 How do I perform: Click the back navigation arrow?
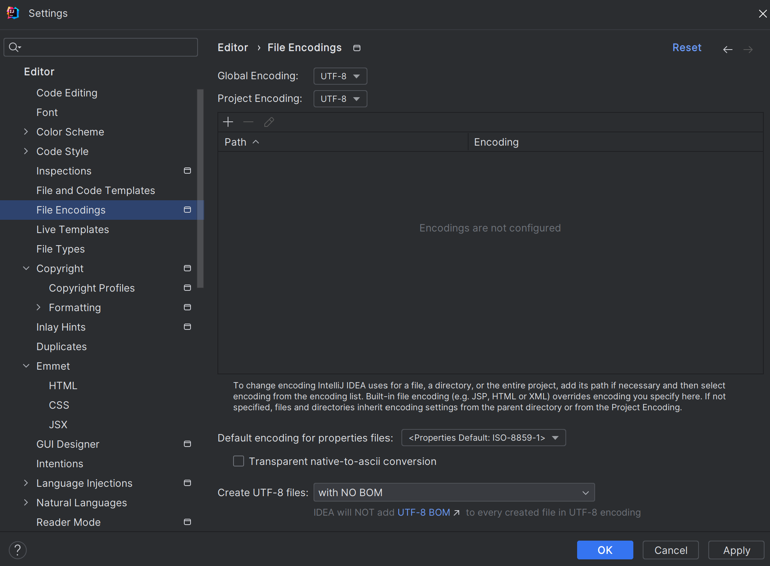(727, 49)
